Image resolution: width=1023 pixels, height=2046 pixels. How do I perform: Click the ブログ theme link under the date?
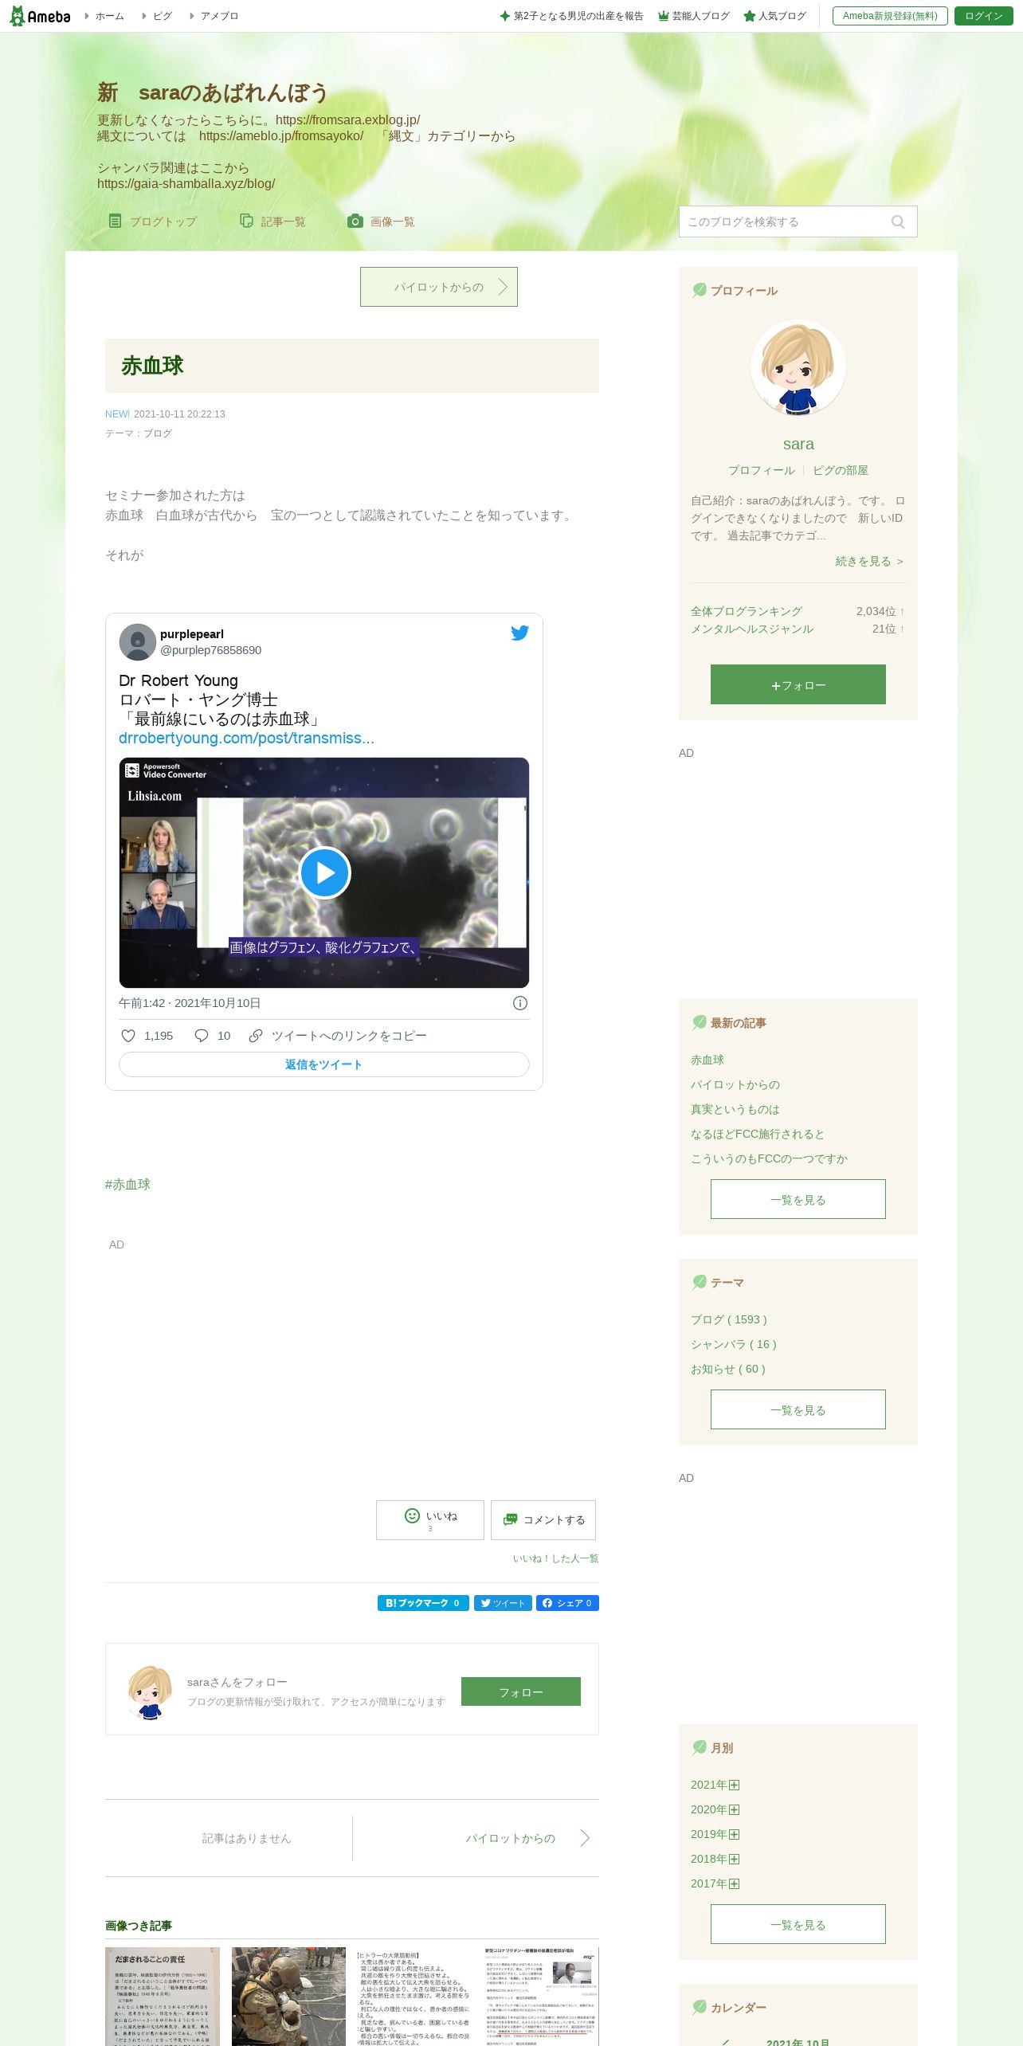click(158, 433)
